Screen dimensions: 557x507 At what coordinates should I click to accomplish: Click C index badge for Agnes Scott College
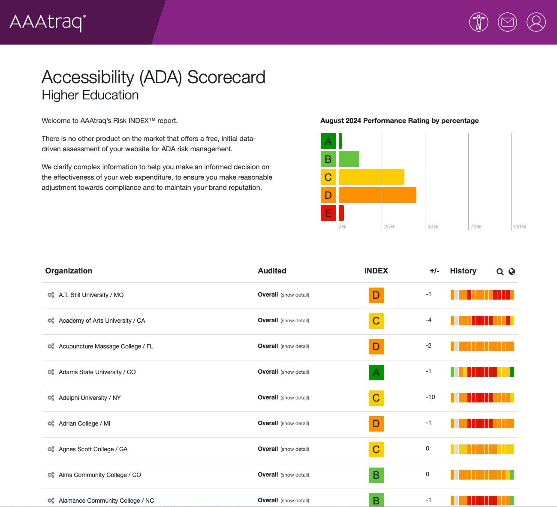click(376, 450)
